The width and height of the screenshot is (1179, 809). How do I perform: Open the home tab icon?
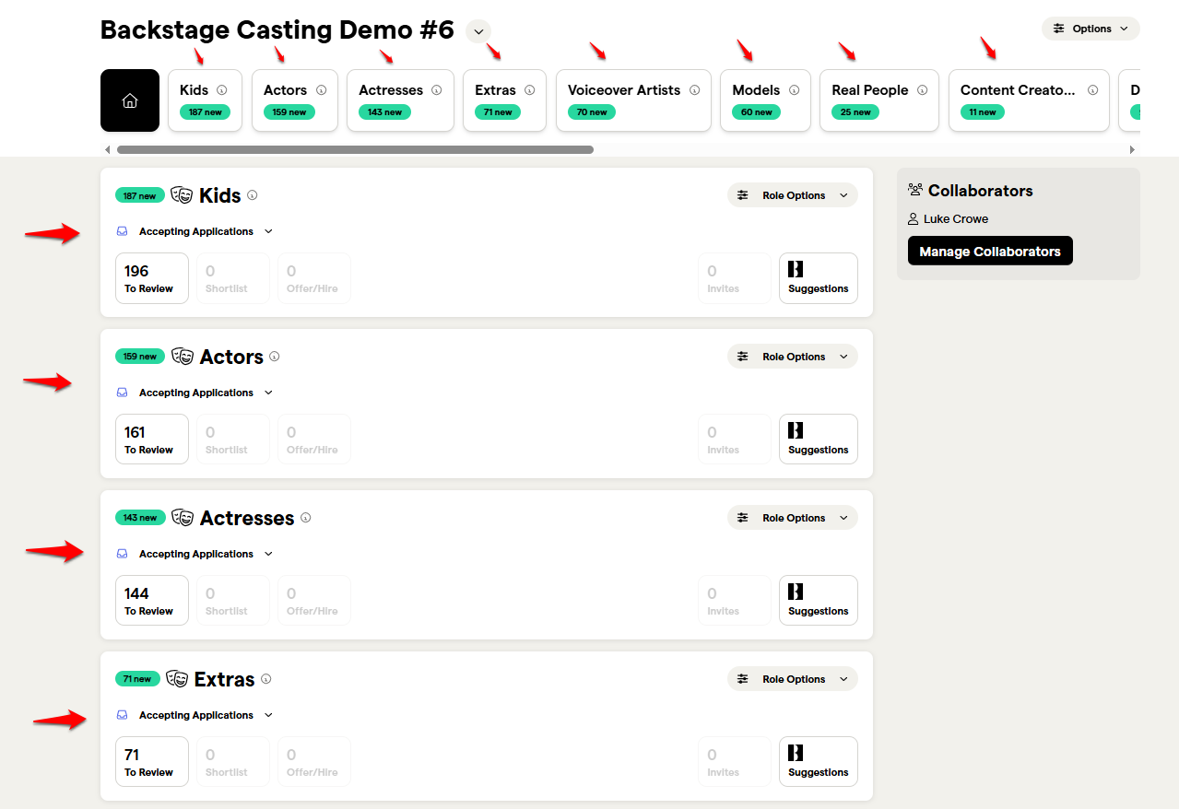point(130,100)
